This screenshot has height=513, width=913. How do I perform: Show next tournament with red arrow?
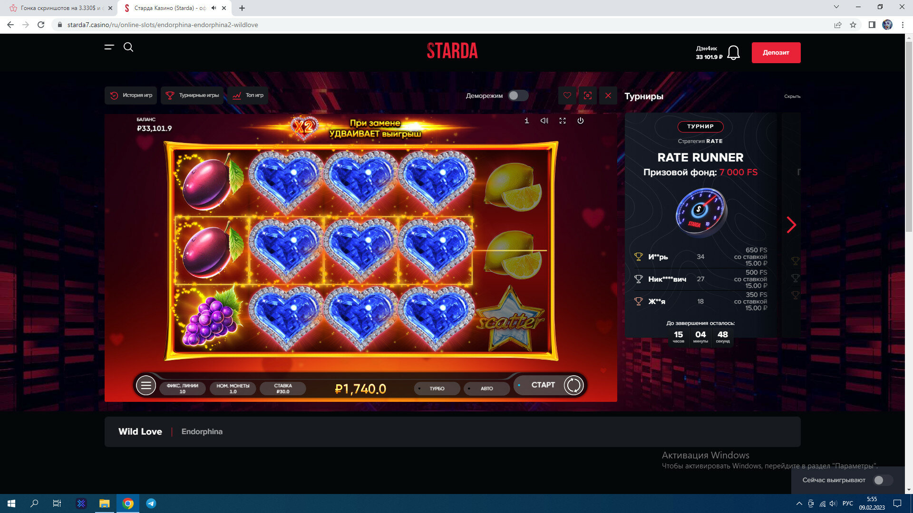click(x=791, y=225)
